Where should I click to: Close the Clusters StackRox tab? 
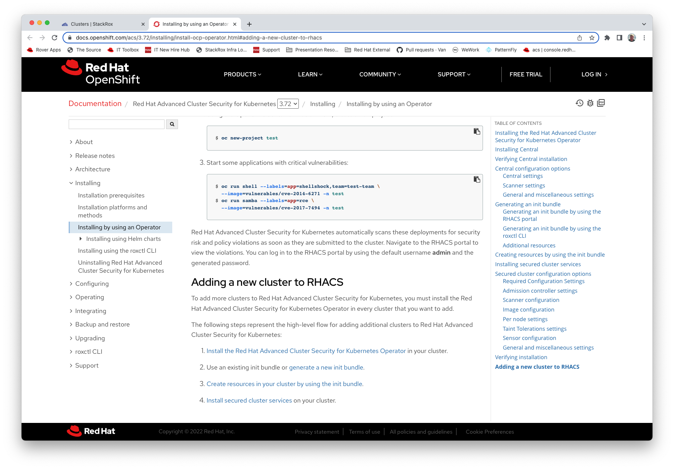pyautogui.click(x=143, y=24)
